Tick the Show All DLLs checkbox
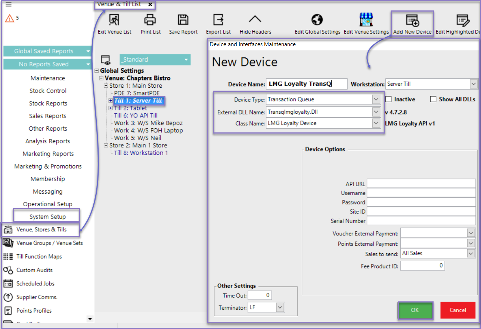 [433, 99]
